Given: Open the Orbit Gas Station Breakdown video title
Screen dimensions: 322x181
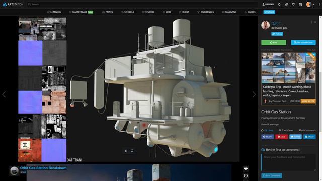Looking at the screenshot, I should tap(43, 168).
